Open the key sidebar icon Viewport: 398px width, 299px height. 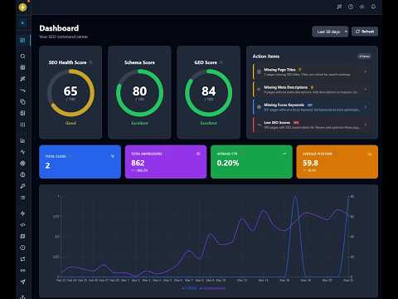point(22,186)
